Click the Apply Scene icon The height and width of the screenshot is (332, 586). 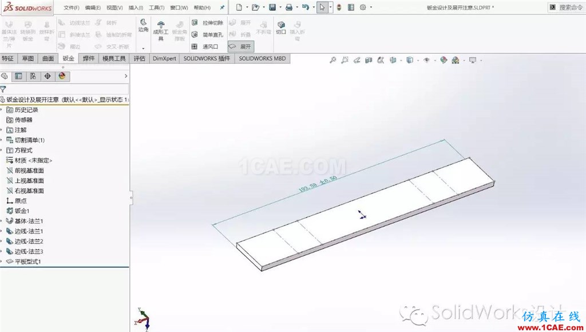click(455, 60)
